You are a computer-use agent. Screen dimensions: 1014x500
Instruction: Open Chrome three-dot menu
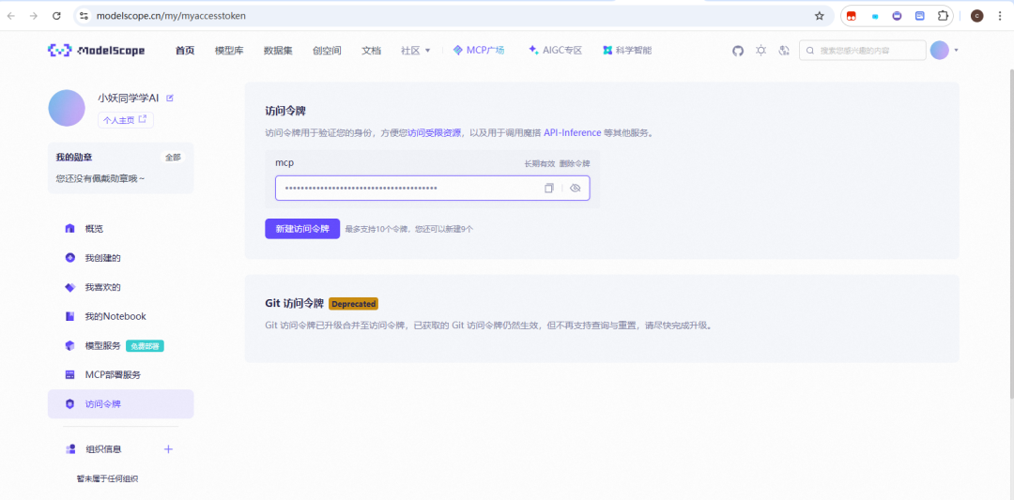tap(1000, 16)
